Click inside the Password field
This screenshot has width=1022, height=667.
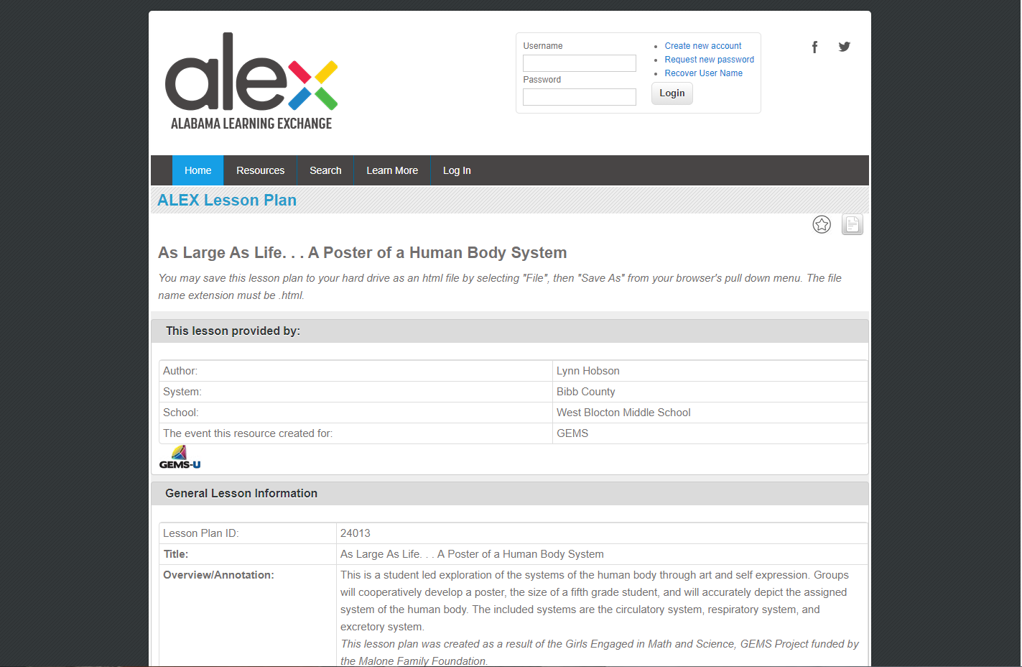[x=579, y=96]
